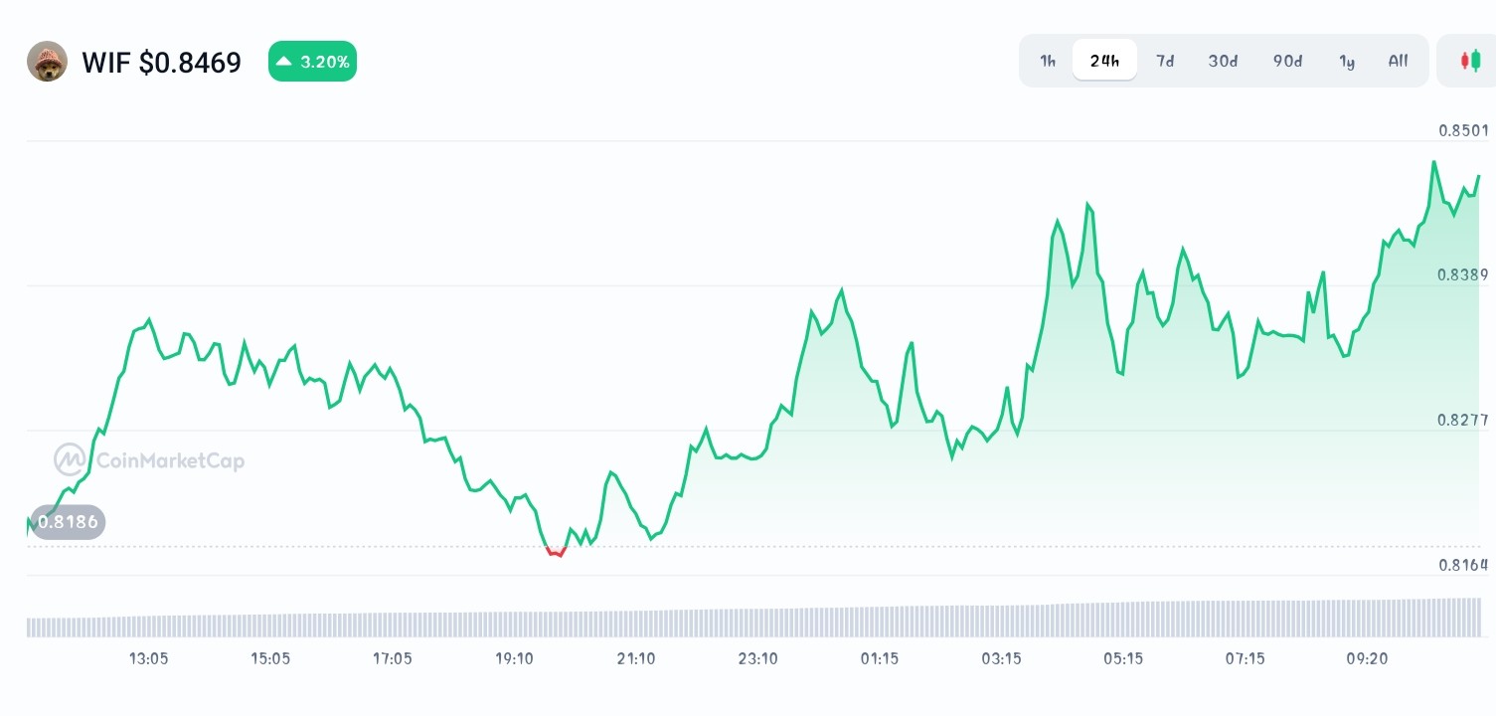Click the 07:15 time axis label

(x=1245, y=658)
